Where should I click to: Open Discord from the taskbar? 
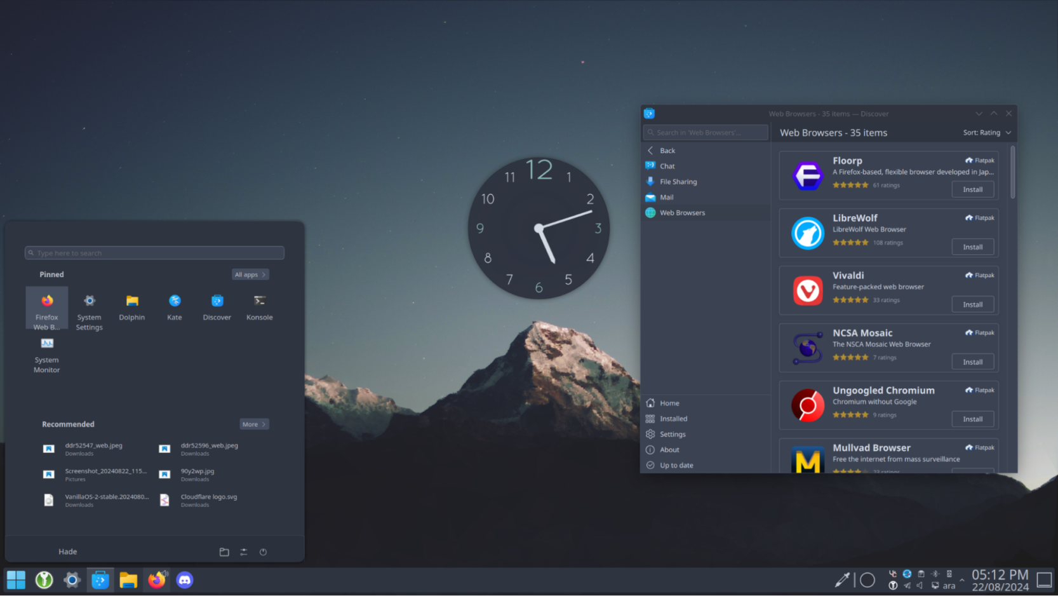click(x=185, y=579)
